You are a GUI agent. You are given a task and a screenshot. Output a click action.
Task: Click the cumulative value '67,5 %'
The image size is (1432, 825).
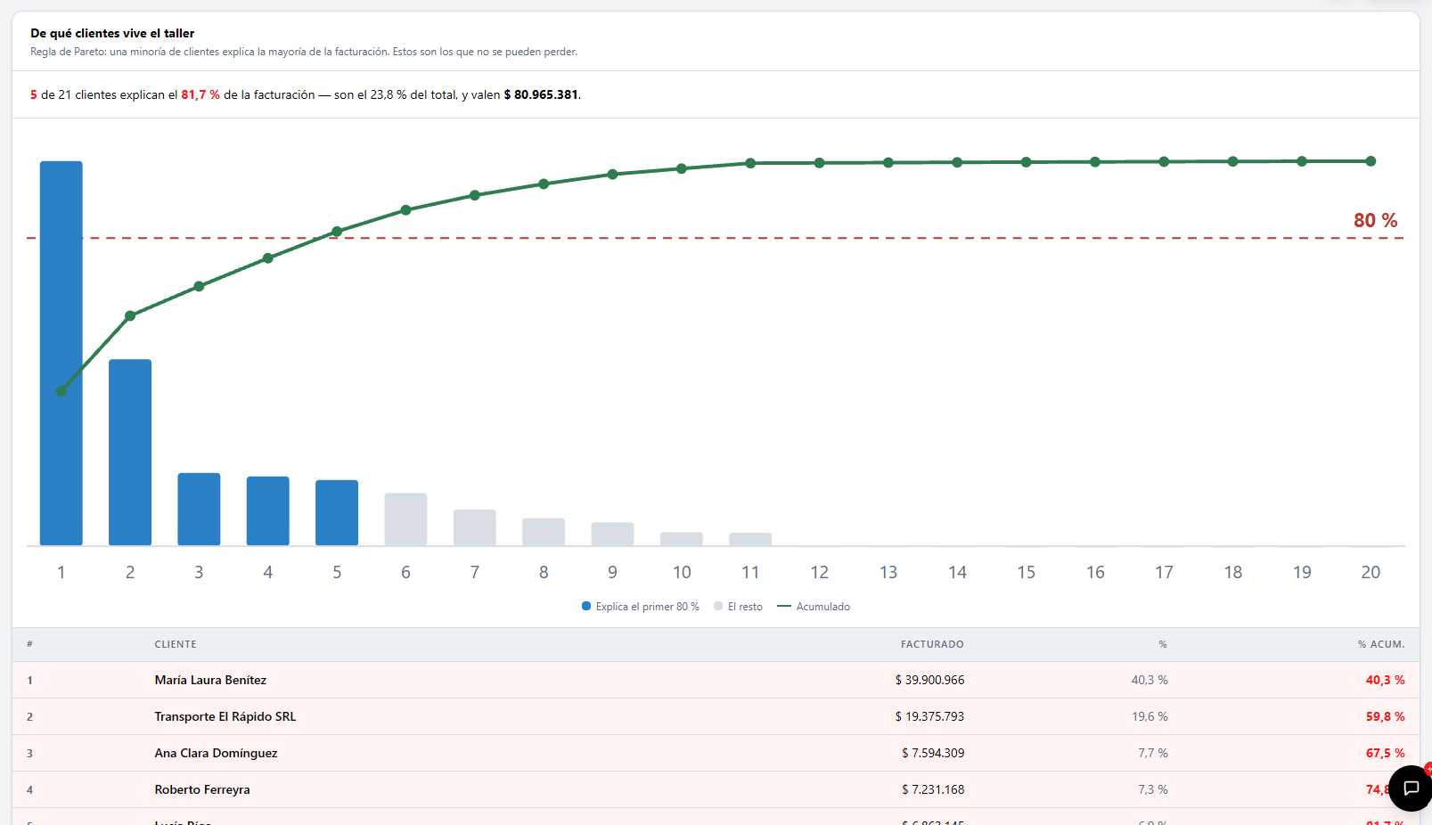[x=1386, y=753]
